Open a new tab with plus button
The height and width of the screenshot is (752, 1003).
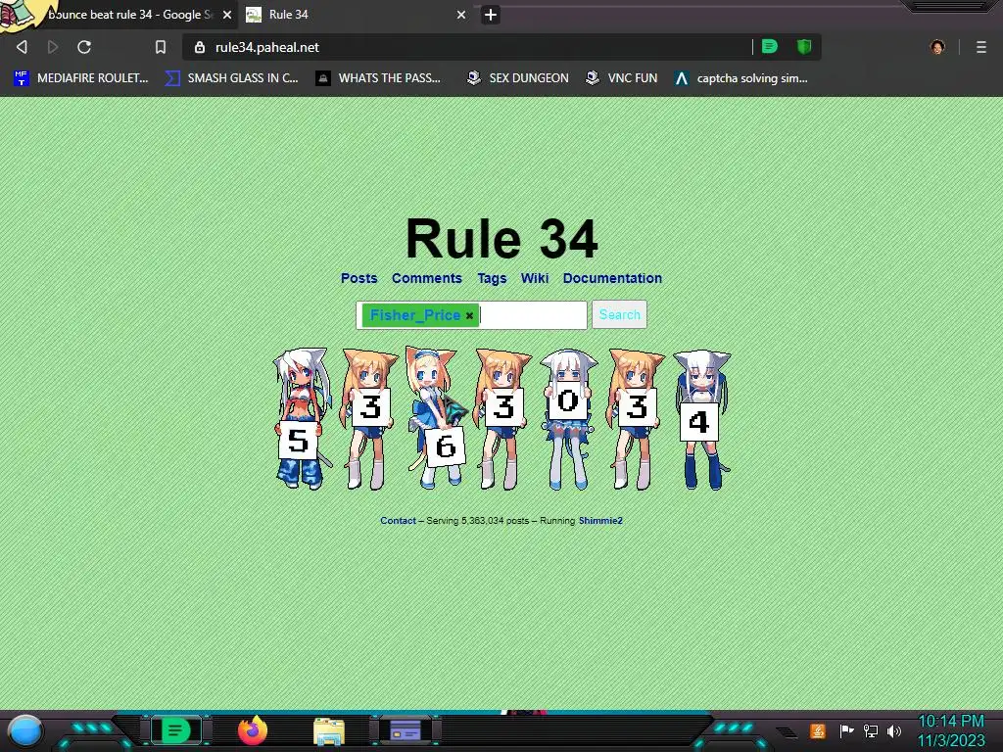(490, 15)
